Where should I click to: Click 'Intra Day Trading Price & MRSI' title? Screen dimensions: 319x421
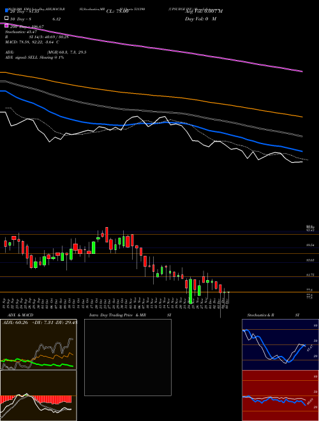coord(130,315)
